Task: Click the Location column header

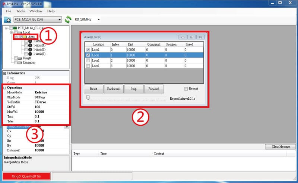Action: coord(99,44)
